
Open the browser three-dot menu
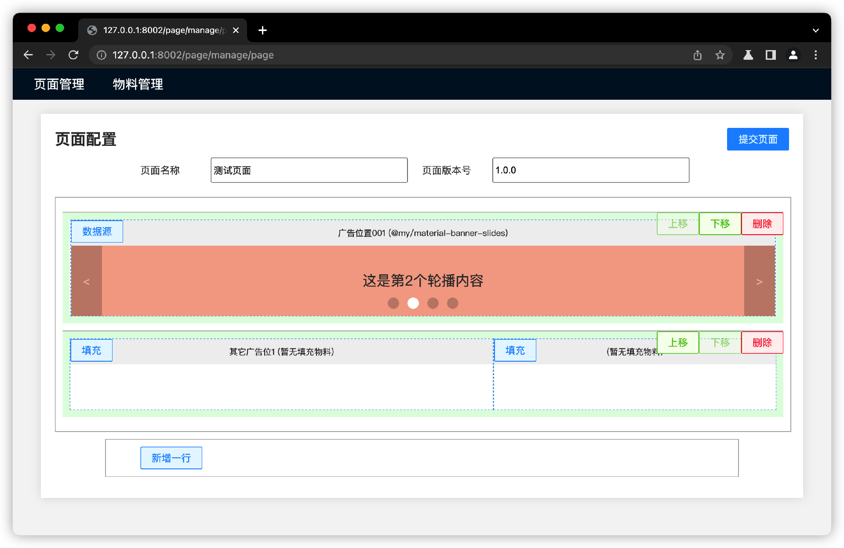pos(815,55)
